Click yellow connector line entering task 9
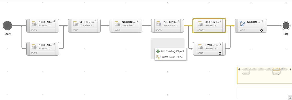This screenshot has width=292, height=100. coord(230,26)
